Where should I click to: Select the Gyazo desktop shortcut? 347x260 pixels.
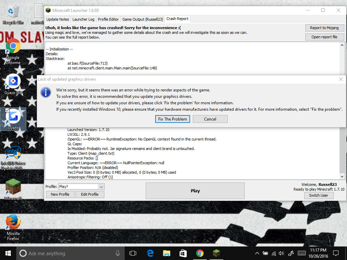pos(13,120)
